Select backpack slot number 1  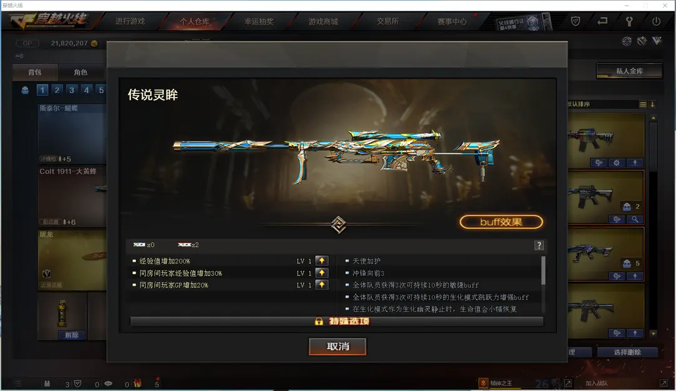[43, 90]
